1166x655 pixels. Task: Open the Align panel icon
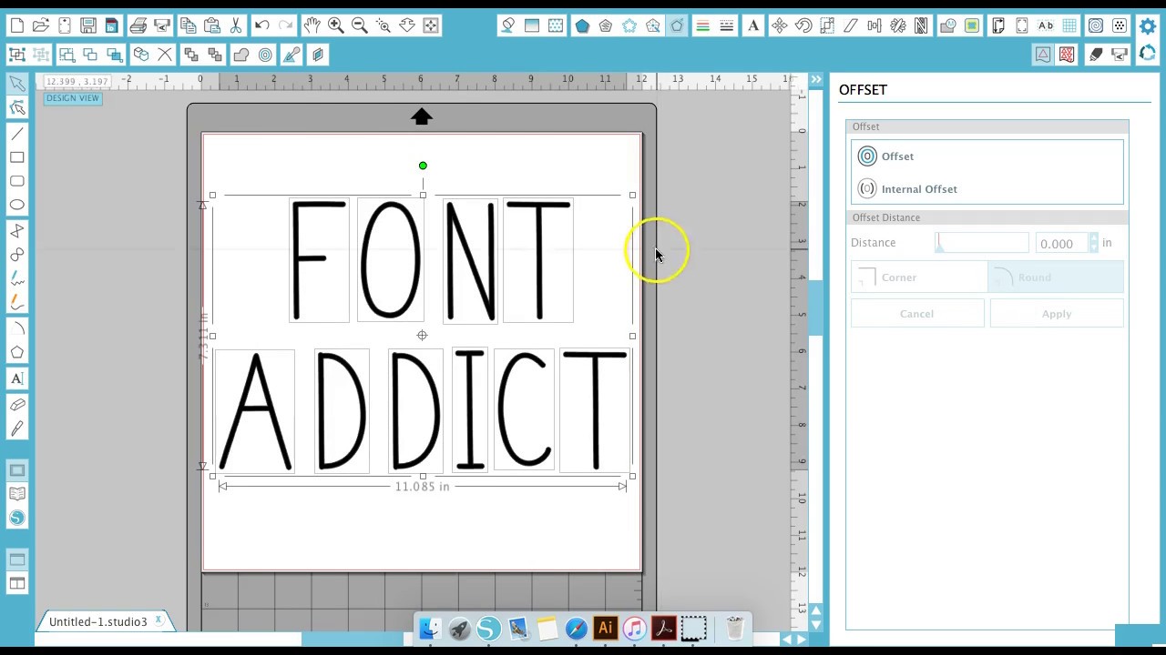click(x=874, y=25)
